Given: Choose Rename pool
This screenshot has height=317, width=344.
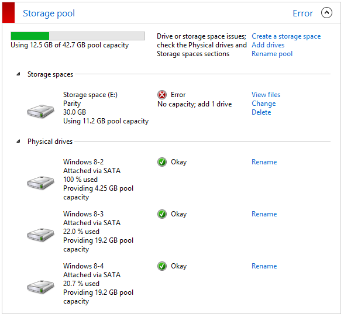Looking at the screenshot, I should pyautogui.click(x=272, y=54).
